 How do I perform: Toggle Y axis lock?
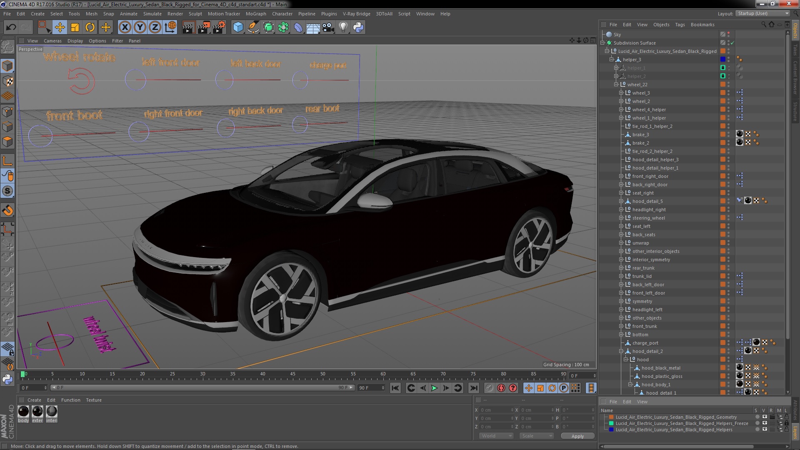pos(140,27)
